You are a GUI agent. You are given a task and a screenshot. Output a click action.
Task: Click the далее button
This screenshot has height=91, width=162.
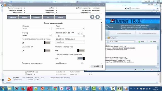(96, 66)
